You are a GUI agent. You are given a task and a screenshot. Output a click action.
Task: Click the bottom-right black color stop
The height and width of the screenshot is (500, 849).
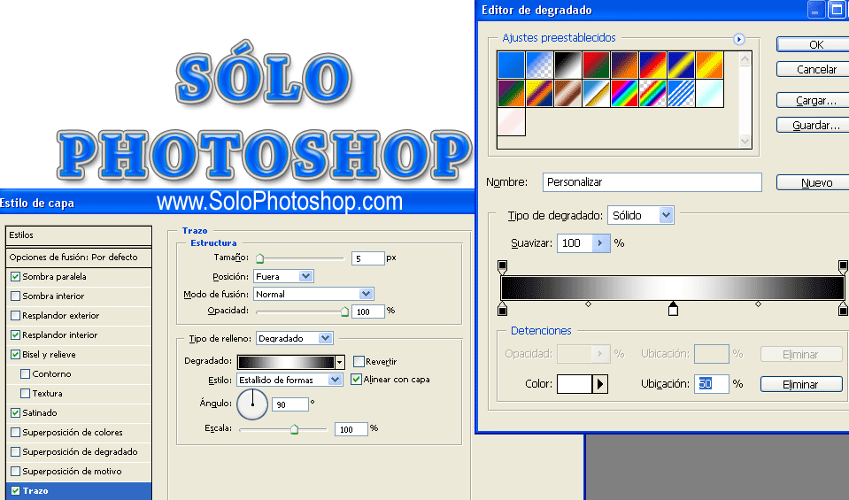[x=843, y=309]
